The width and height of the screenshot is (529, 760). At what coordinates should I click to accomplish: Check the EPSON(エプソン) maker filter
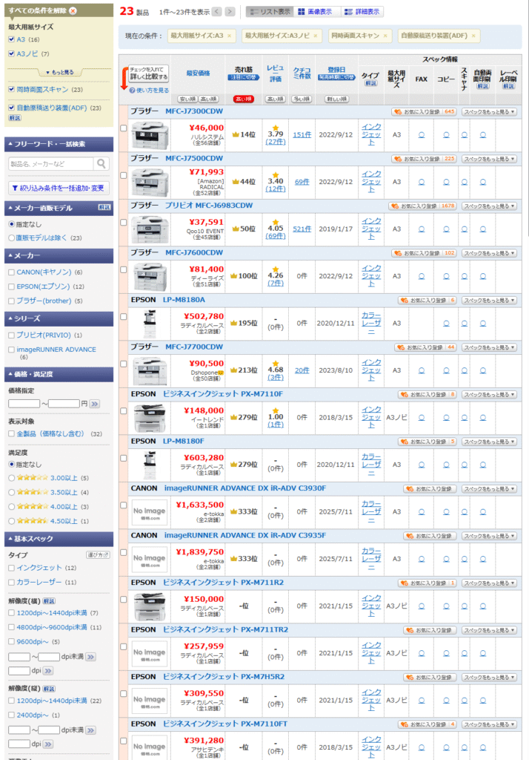tap(11, 287)
